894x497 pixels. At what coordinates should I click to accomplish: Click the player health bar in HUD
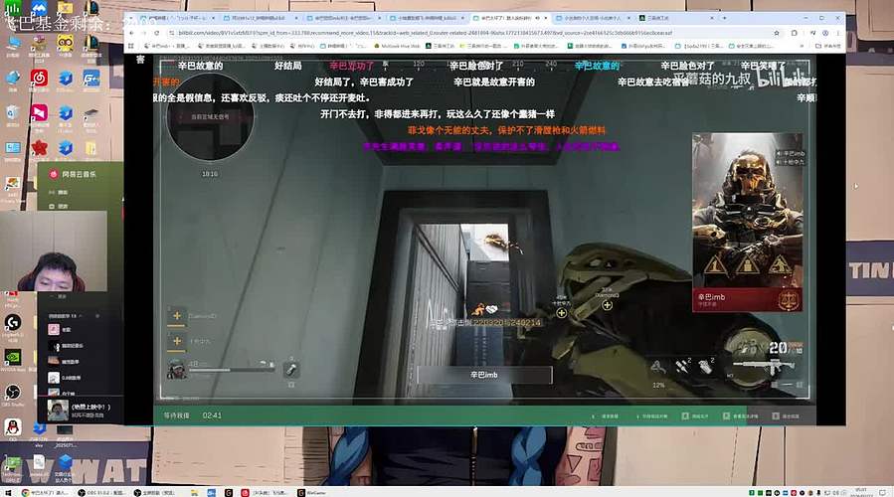[231, 370]
